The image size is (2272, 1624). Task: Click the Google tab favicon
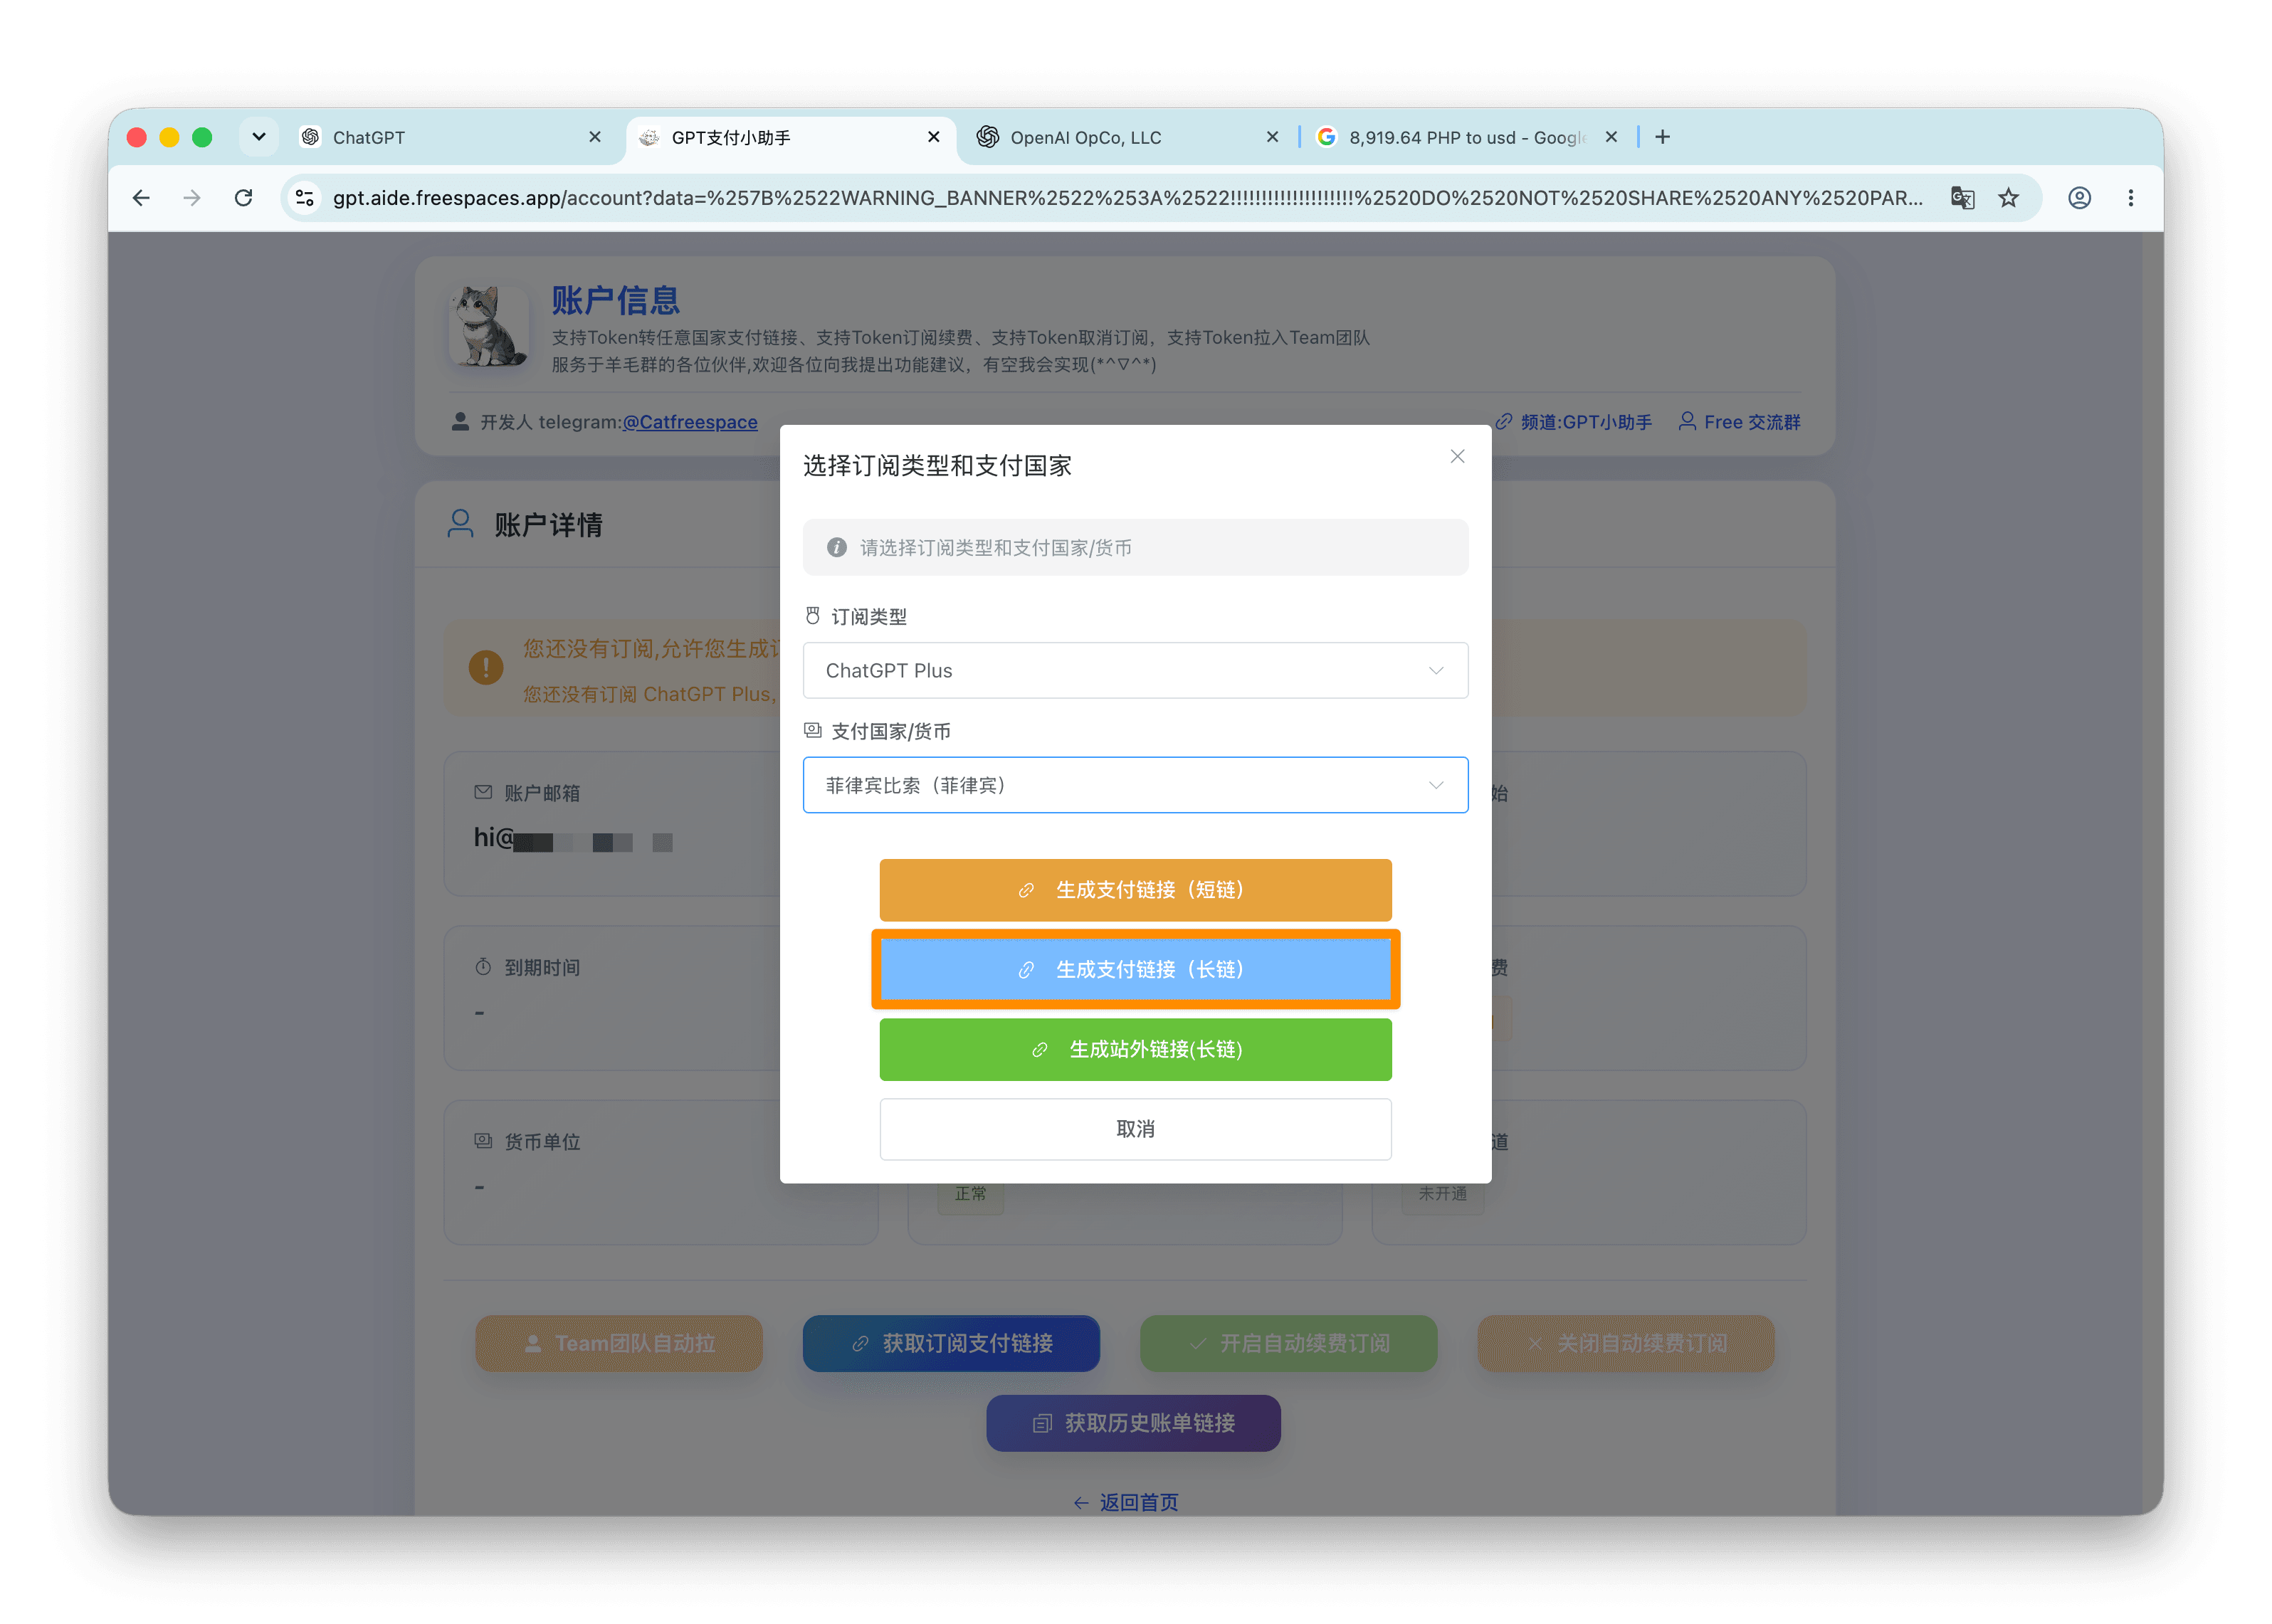coord(1326,137)
